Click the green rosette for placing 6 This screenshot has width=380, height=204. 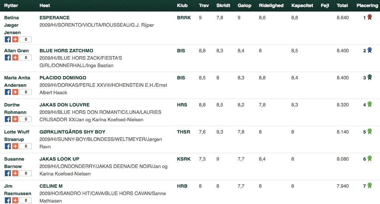370,158
